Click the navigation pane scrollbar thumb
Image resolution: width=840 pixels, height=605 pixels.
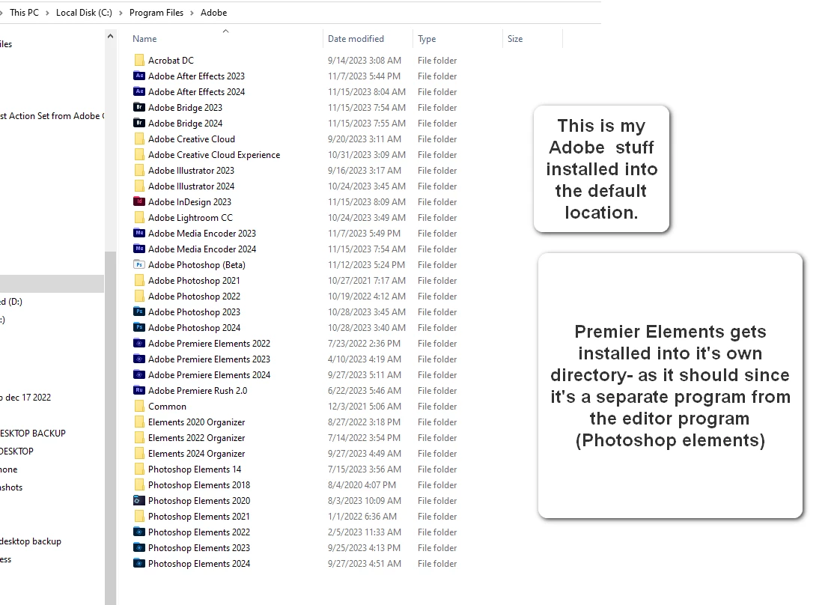(x=110, y=428)
